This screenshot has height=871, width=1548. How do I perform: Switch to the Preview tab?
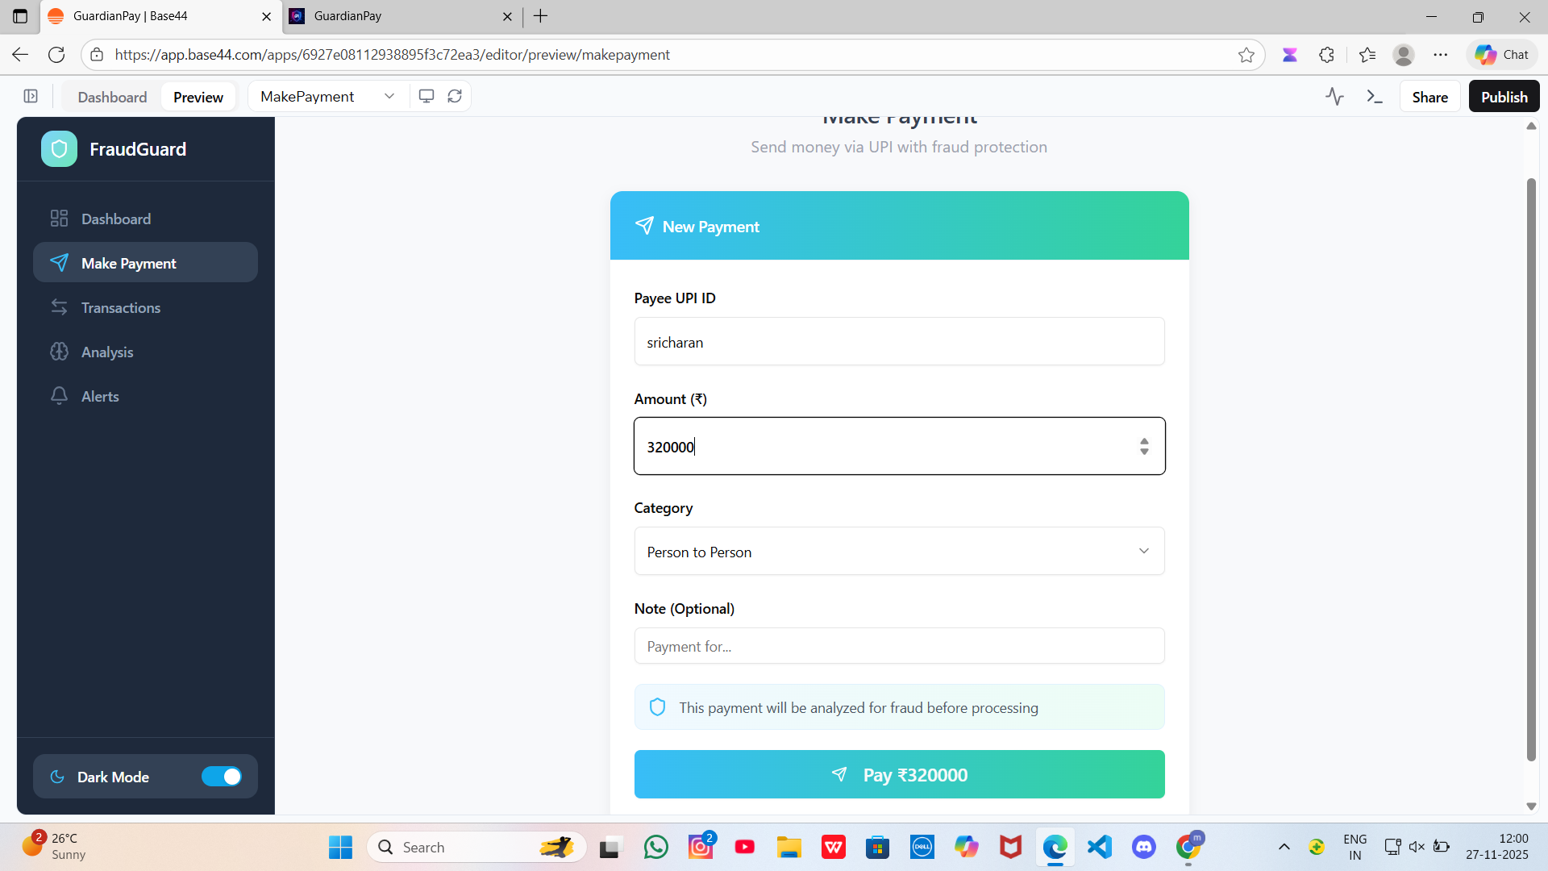(198, 96)
